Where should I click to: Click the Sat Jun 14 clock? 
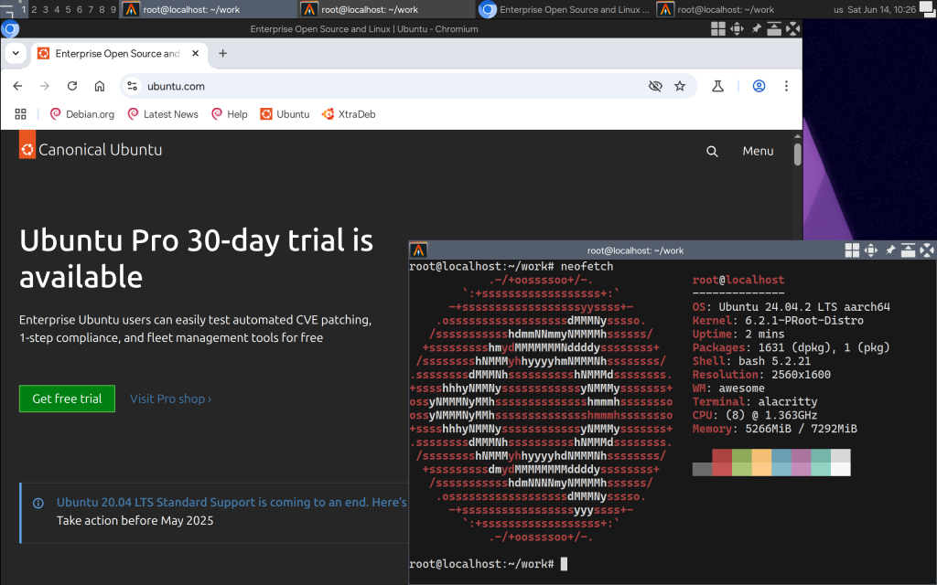(881, 9)
